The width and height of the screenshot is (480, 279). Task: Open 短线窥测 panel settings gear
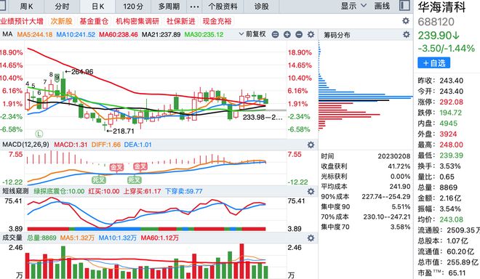[x=311, y=191]
